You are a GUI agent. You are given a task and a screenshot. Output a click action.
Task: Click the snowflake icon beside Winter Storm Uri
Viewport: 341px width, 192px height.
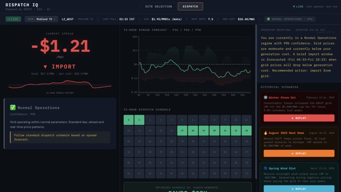point(266,97)
